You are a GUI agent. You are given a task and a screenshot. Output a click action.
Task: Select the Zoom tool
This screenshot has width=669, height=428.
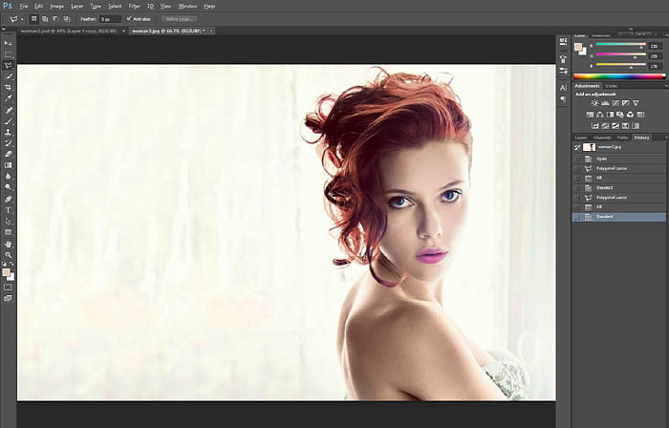tap(9, 254)
